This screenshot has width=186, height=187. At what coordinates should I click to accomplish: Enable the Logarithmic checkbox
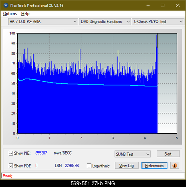pos(89,166)
